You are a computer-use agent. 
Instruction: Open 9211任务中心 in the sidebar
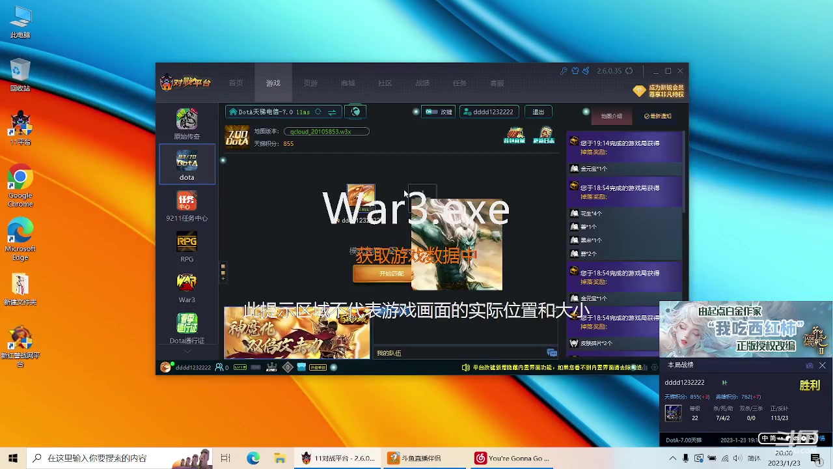point(187,206)
